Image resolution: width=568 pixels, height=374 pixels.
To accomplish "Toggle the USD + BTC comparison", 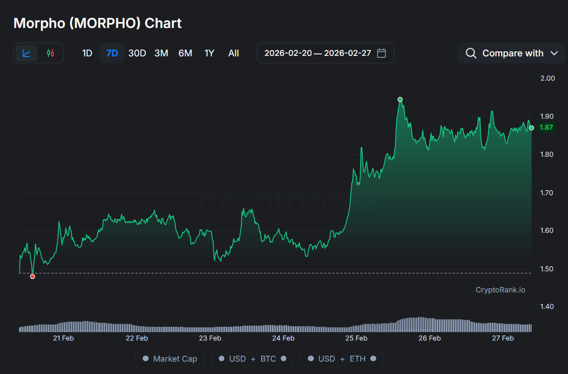I will click(252, 359).
